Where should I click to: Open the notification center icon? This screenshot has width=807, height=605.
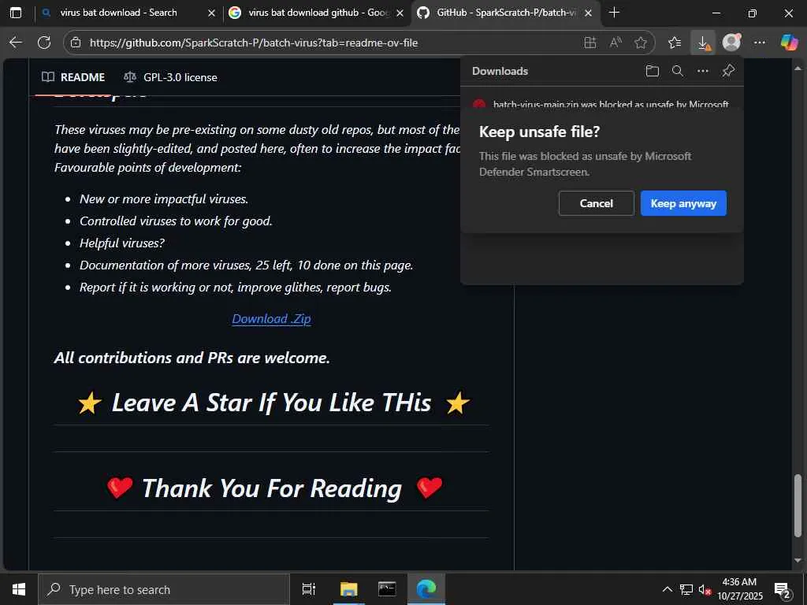tap(783, 590)
